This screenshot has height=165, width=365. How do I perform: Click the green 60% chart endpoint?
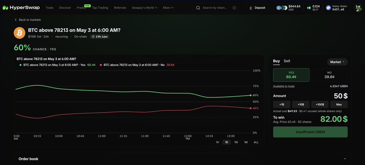(x=251, y=95)
